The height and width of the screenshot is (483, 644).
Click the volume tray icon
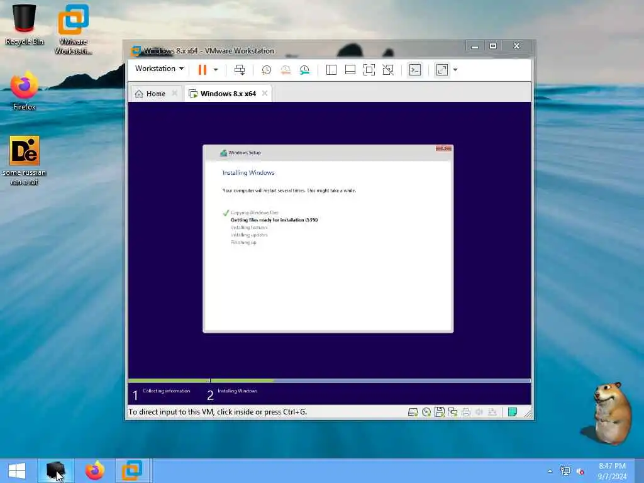580,472
